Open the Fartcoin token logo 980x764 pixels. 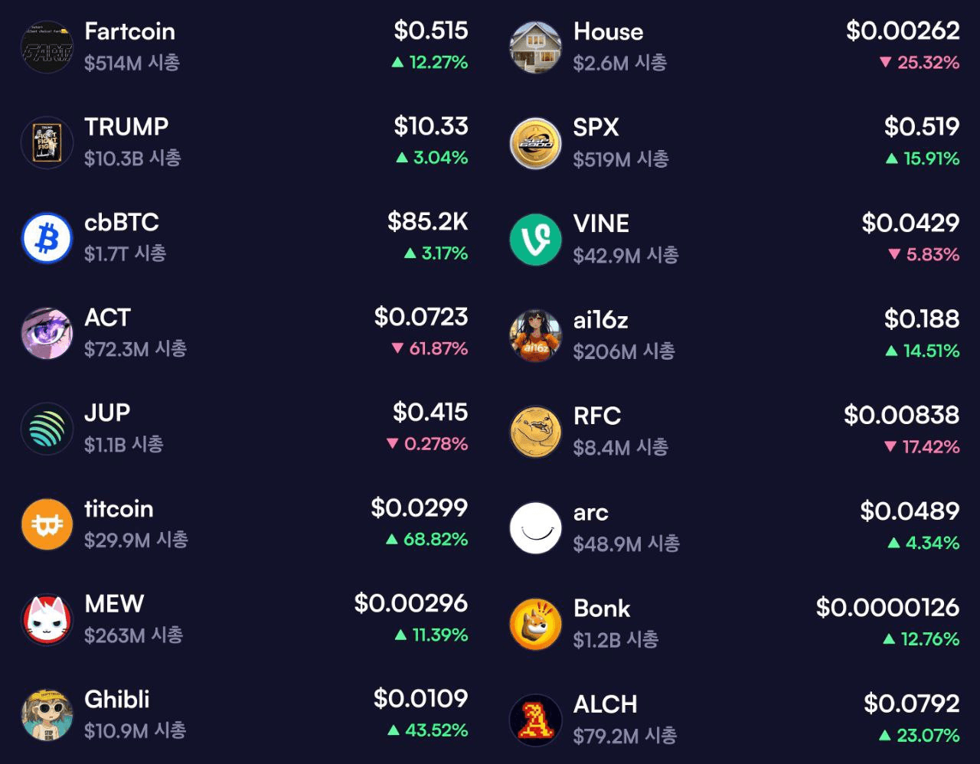click(x=47, y=47)
